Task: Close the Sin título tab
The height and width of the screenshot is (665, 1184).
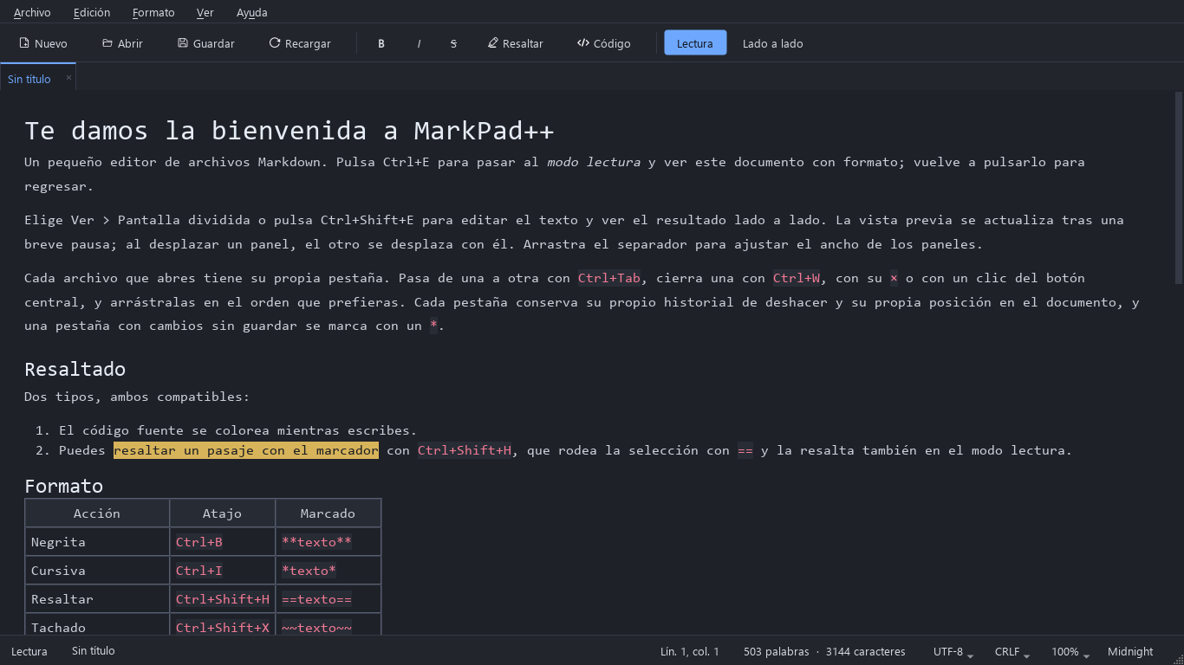Action: [68, 77]
